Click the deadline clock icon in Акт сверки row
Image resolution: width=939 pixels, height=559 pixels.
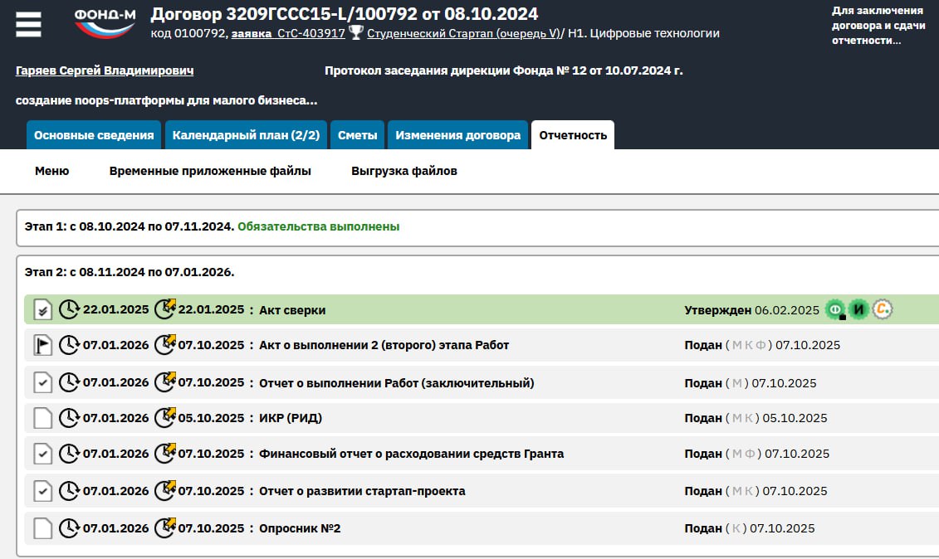click(x=69, y=310)
